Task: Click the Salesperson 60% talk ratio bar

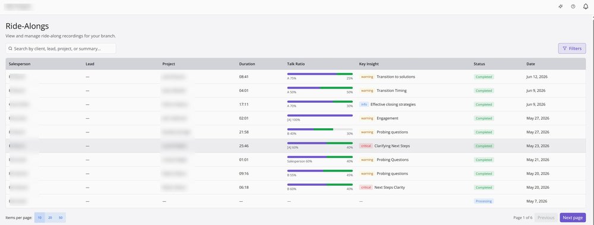Action: pyautogui.click(x=320, y=157)
